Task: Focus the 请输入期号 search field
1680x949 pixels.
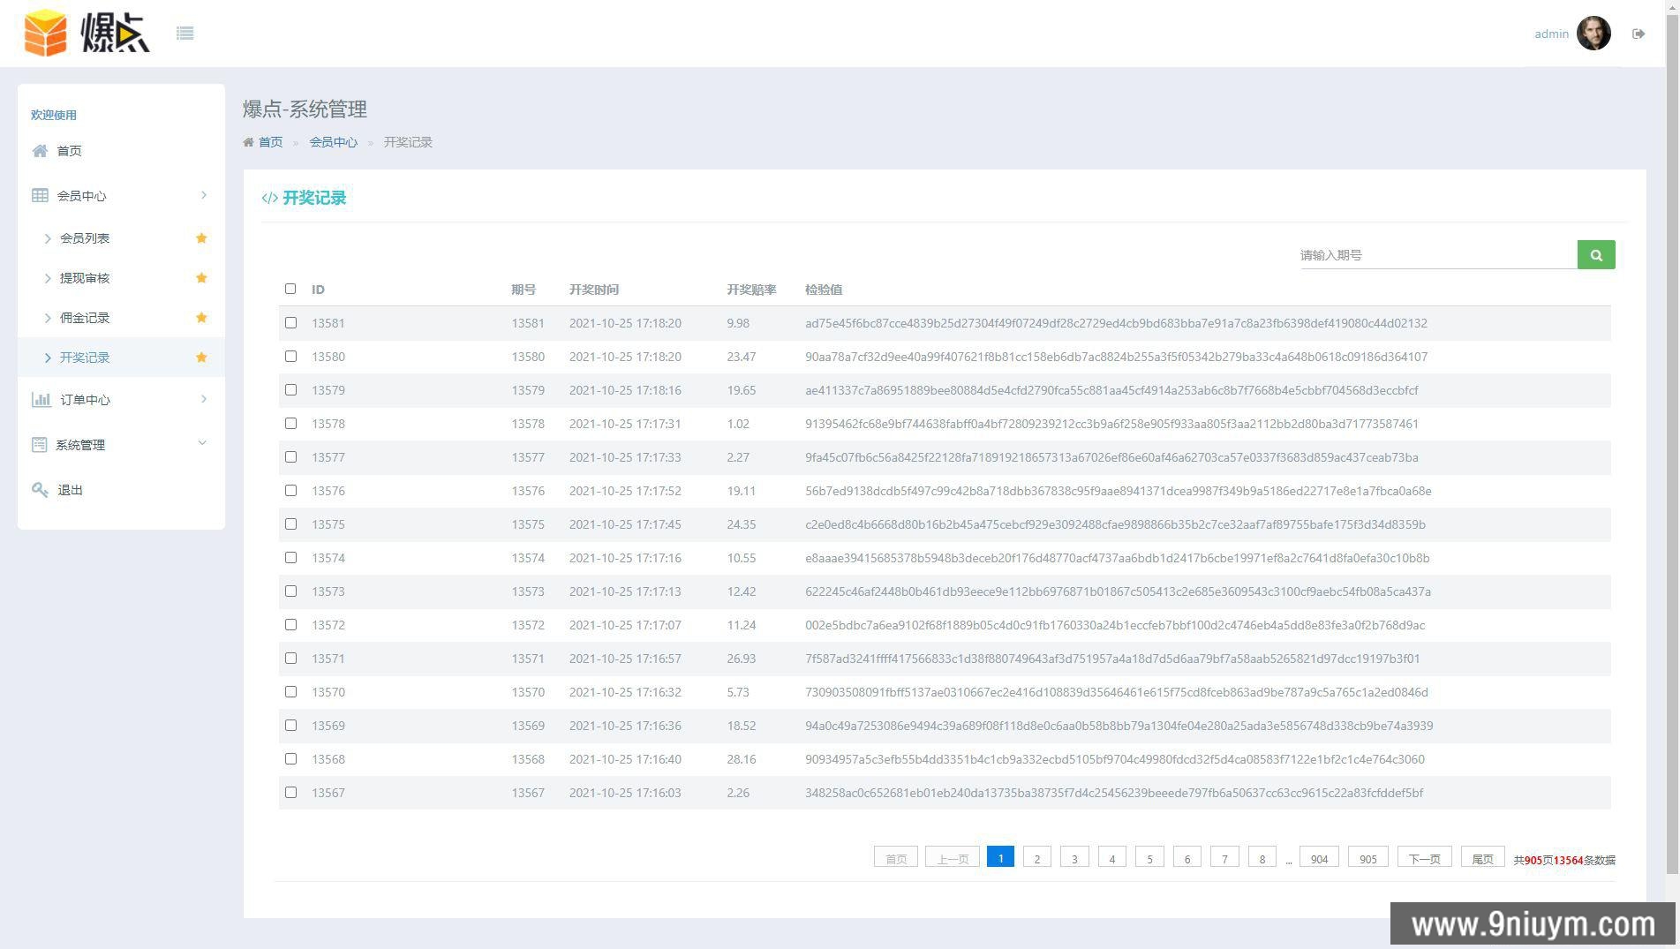Action: click(1437, 255)
